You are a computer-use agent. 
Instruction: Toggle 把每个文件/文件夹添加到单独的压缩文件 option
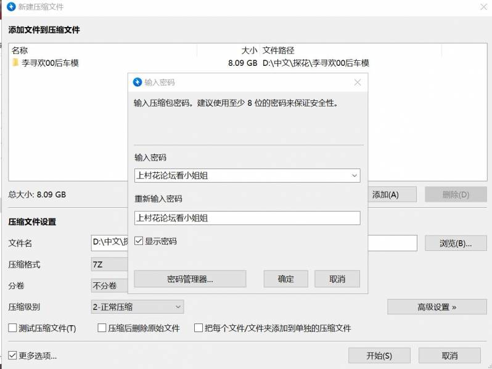click(199, 328)
